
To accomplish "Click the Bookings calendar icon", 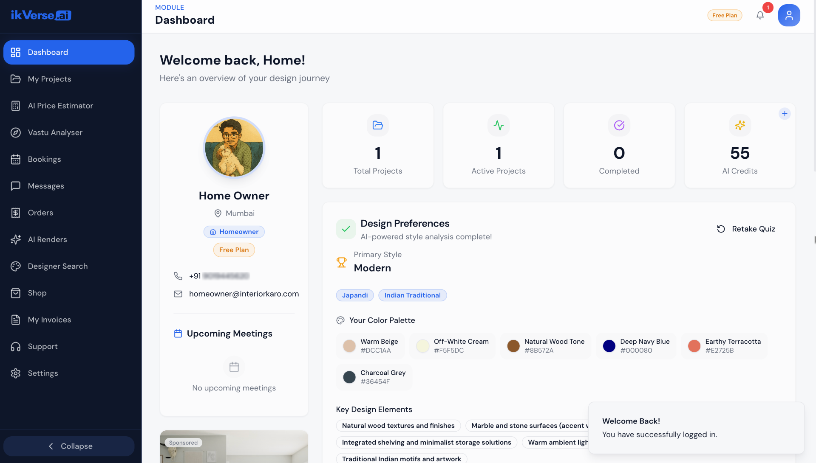I will click(16, 159).
